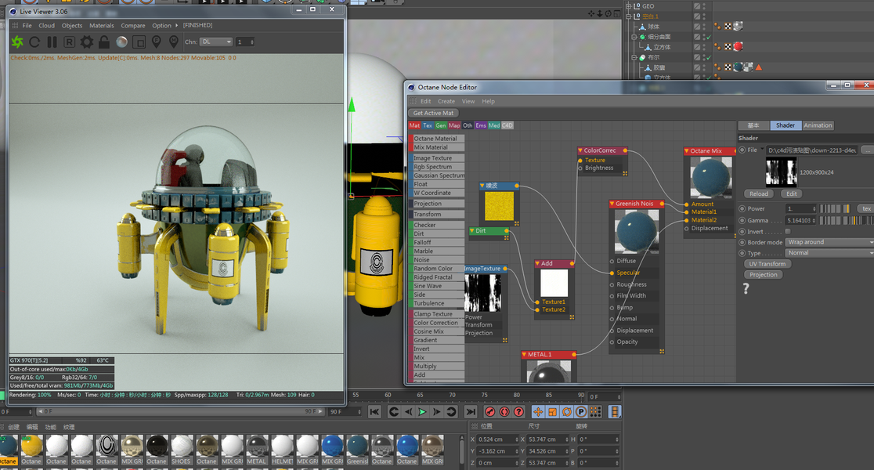Screen dimensions: 874x470
Task: Adjust the Power slider bar
Action: (x=834, y=208)
